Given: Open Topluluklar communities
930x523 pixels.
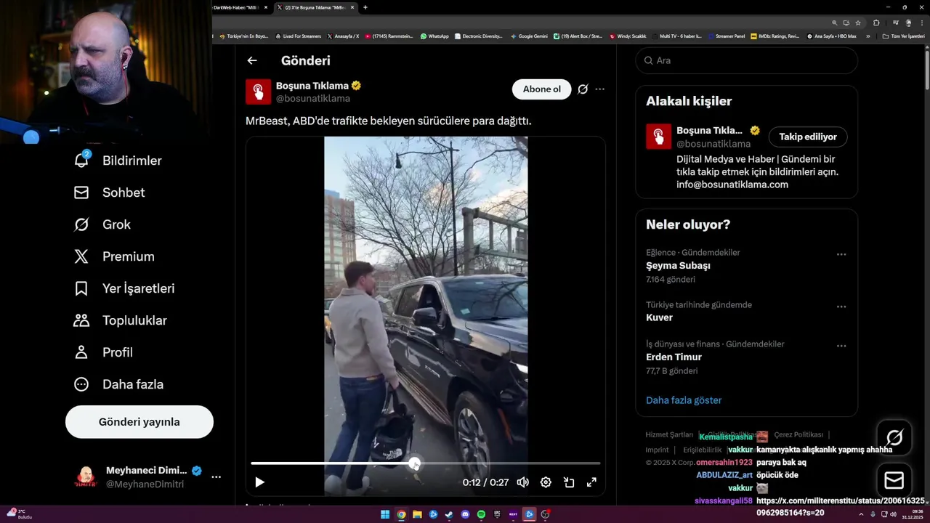Looking at the screenshot, I should click(121, 320).
